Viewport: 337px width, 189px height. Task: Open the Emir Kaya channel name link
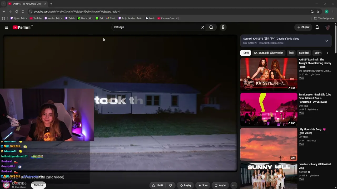303,106
